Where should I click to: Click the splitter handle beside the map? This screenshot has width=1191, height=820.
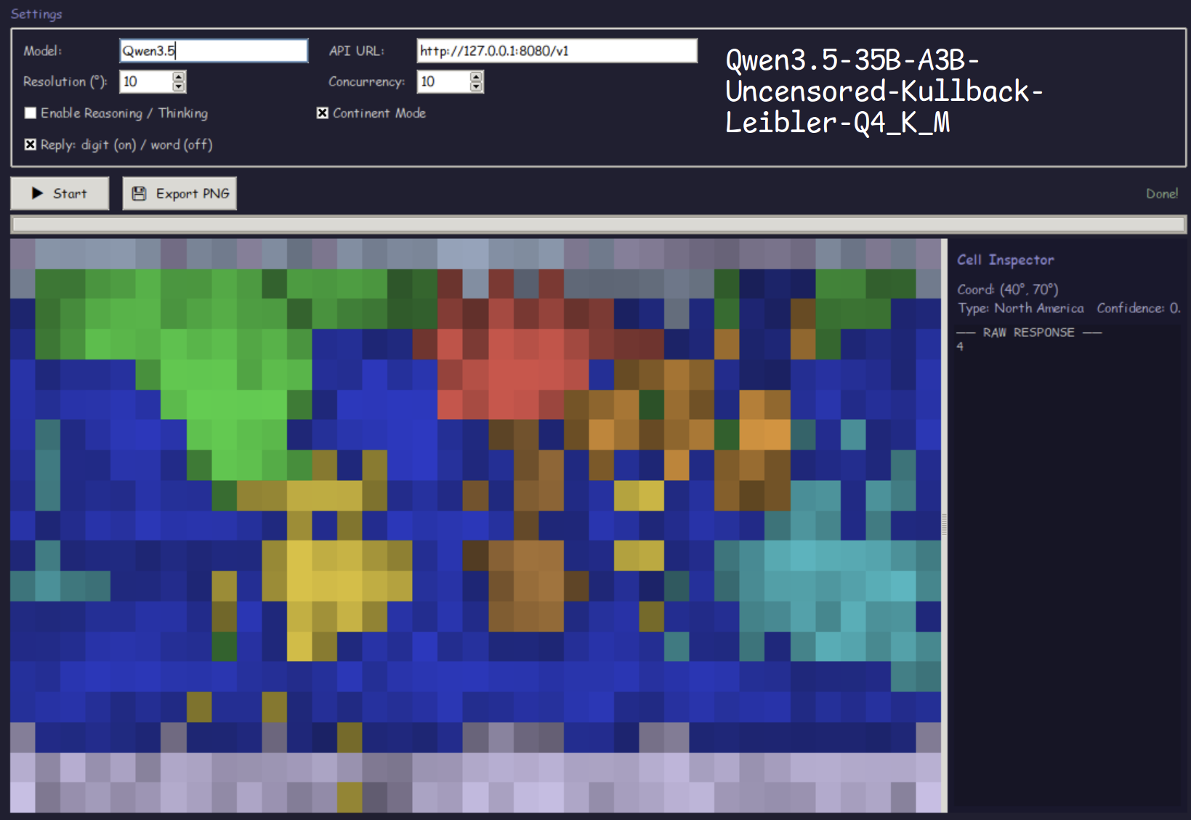945,525
